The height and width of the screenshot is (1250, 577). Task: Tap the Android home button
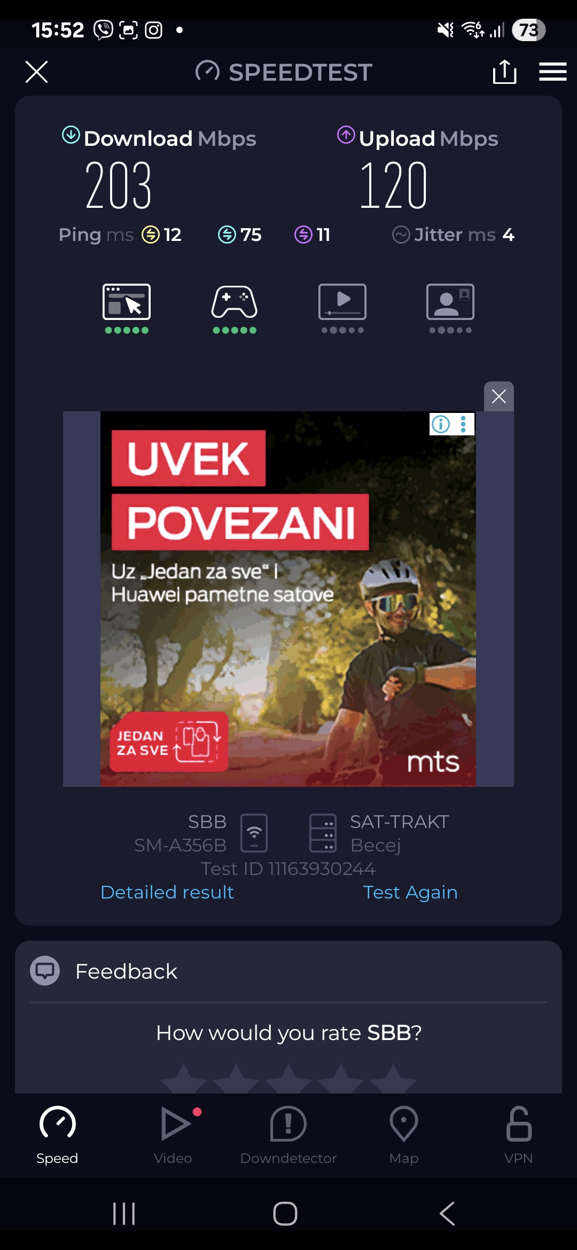[x=285, y=1214]
